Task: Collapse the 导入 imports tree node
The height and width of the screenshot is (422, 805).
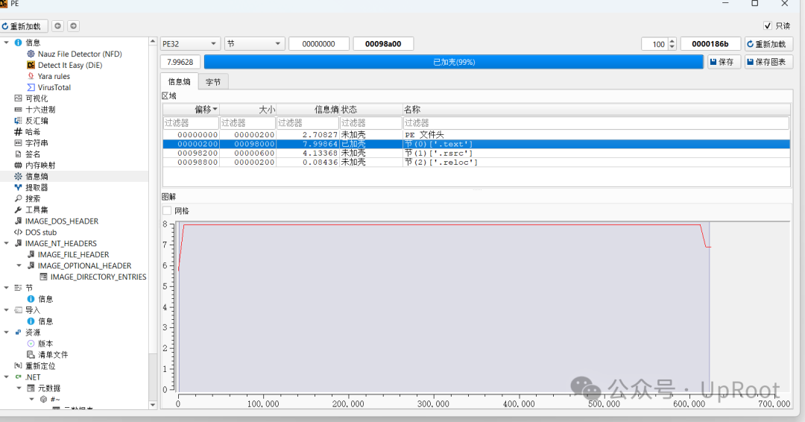Action: [6, 310]
